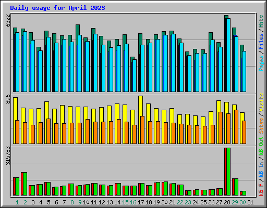267x208 pixels.
Task: Click day 17 on the date axis
Action: pos(141,202)
